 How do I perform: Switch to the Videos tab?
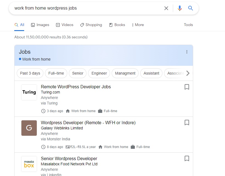pyautogui.click(x=64, y=25)
